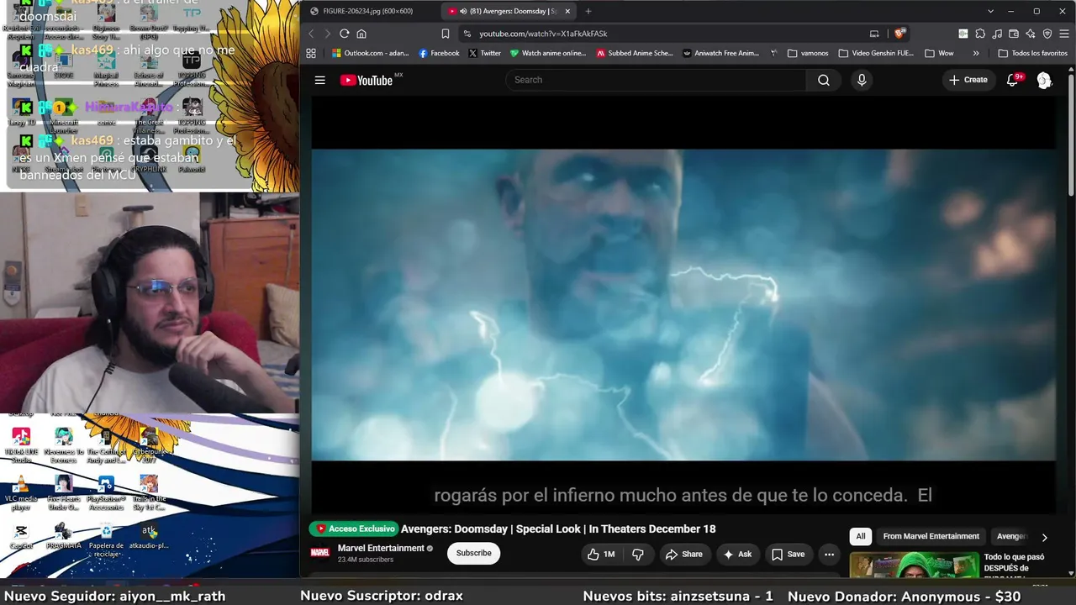Select the All filter chip
The width and height of the screenshot is (1076, 605).
[x=860, y=536]
